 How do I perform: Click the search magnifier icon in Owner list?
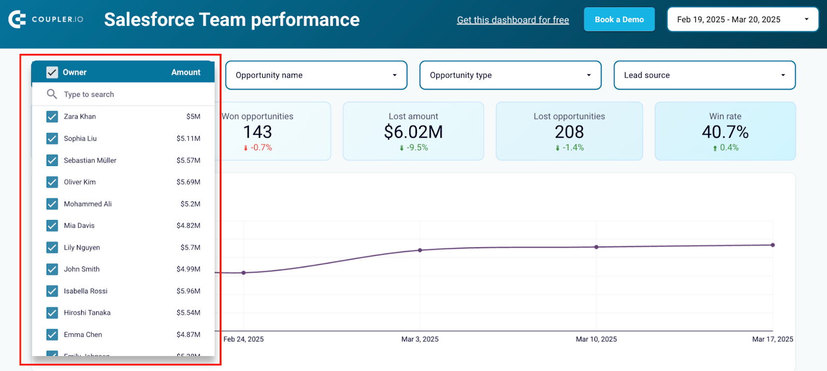[52, 94]
